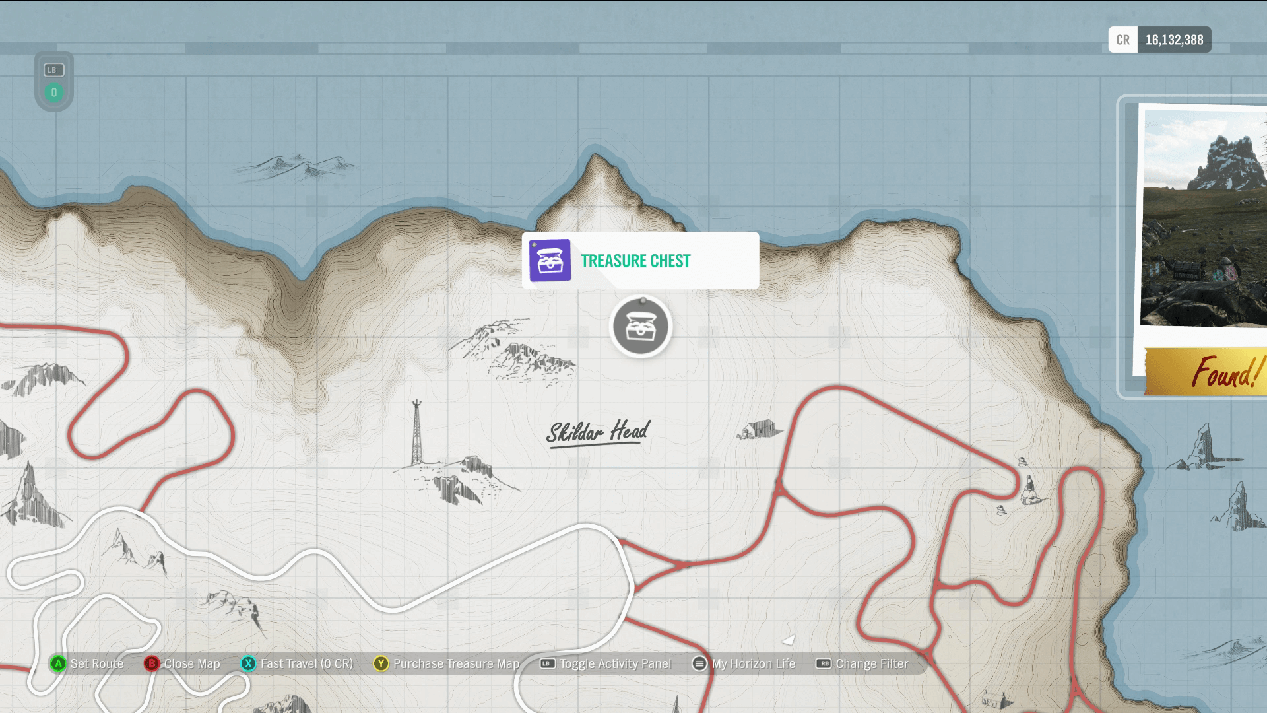Choose Fast Travel (0 CR)
1267x713 pixels.
307,663
